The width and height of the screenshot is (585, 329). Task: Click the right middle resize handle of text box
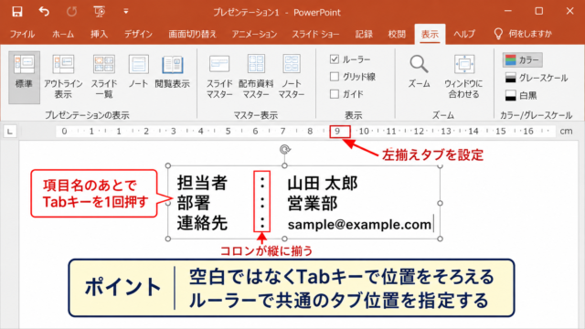[x=441, y=203]
